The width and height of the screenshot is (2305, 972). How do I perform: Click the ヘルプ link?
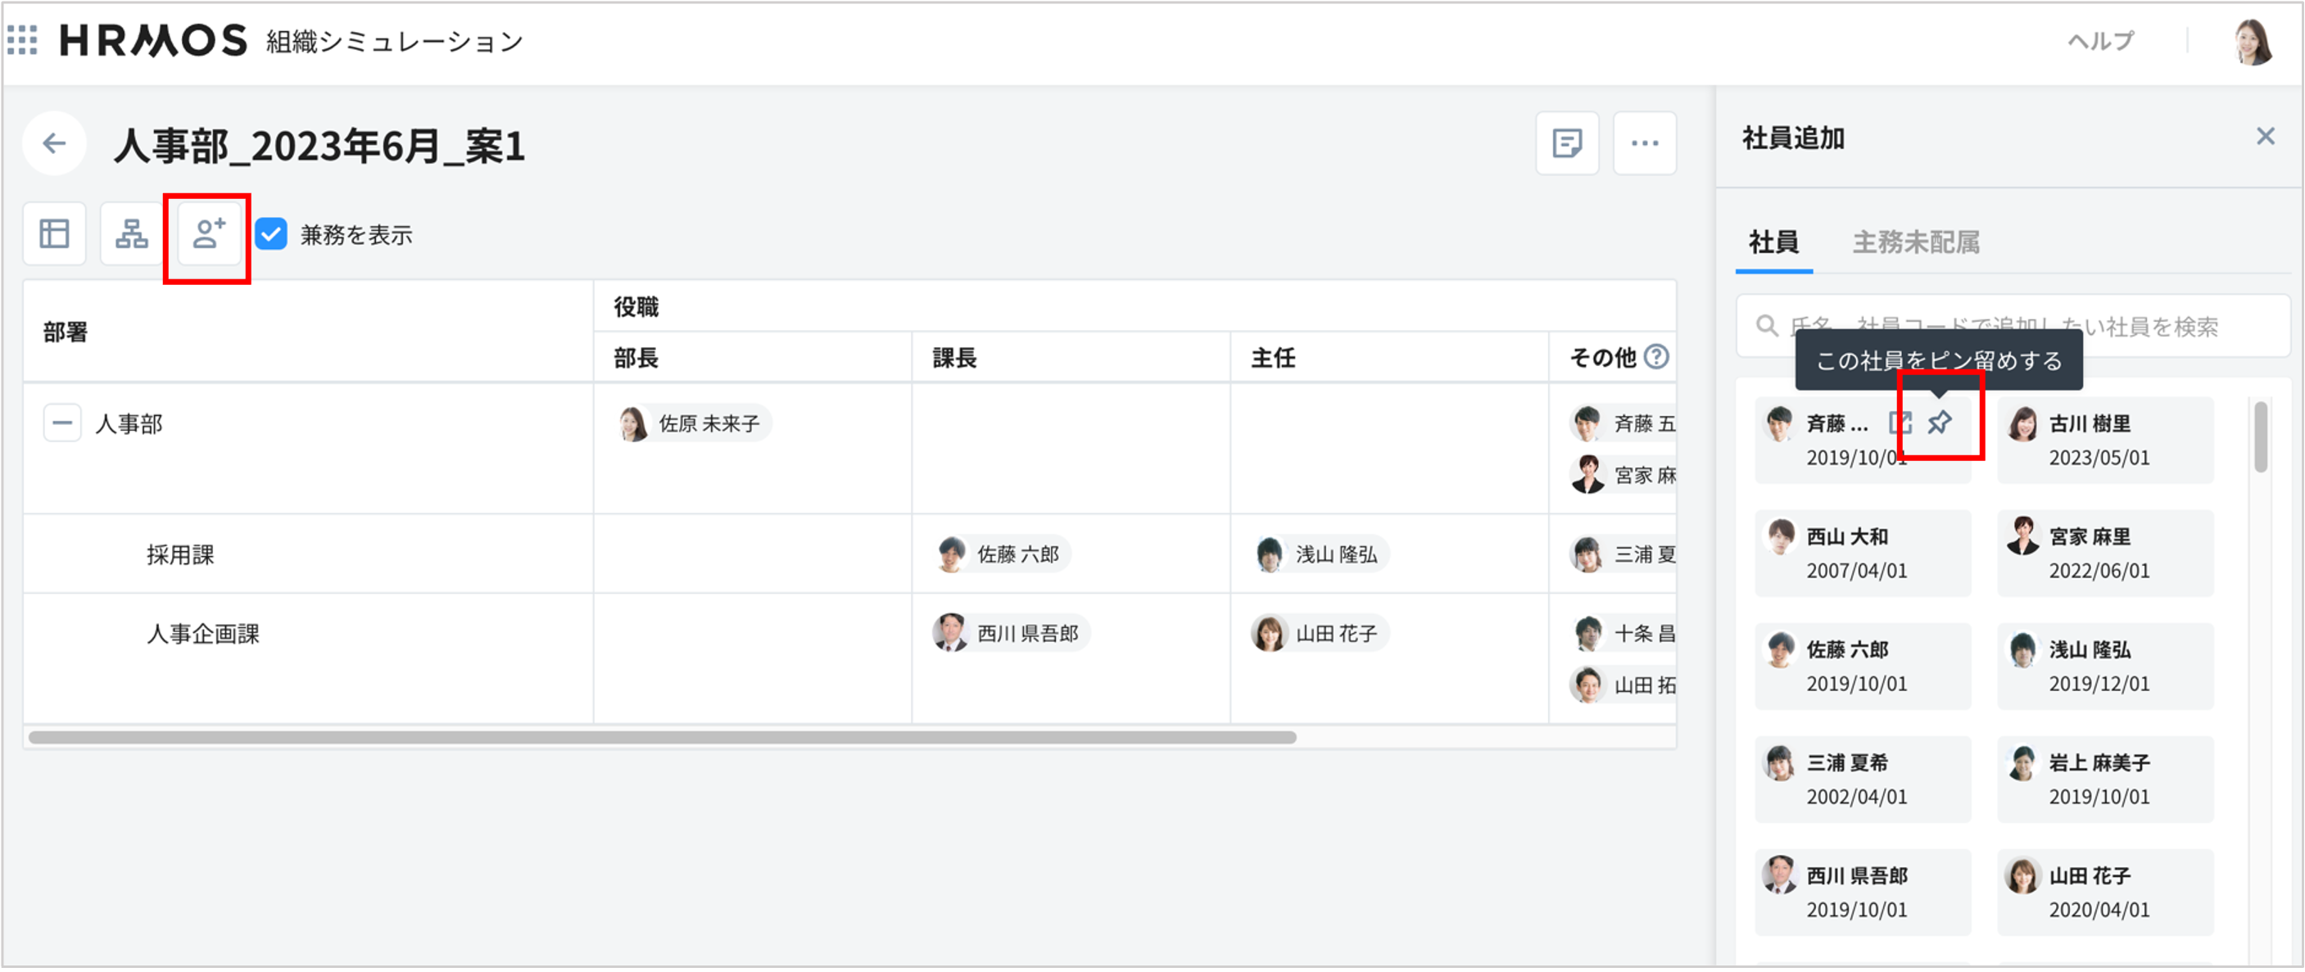point(2099,41)
